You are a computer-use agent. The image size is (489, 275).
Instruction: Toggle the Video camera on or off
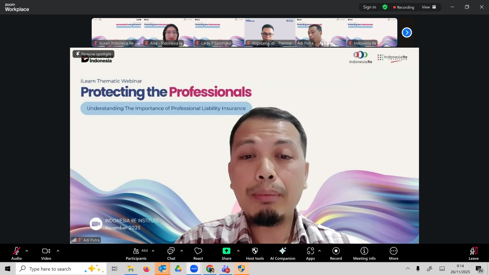[x=46, y=253]
